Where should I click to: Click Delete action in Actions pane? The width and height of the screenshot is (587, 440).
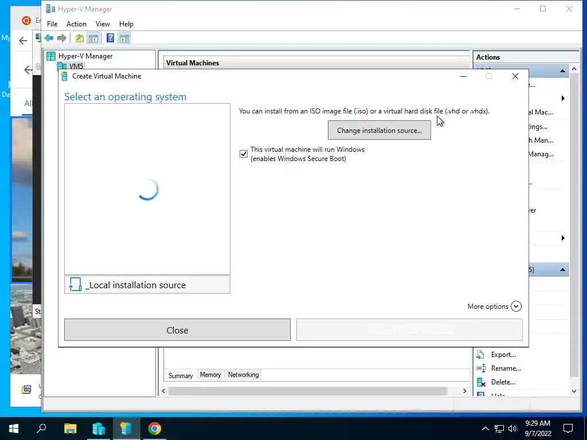[503, 382]
